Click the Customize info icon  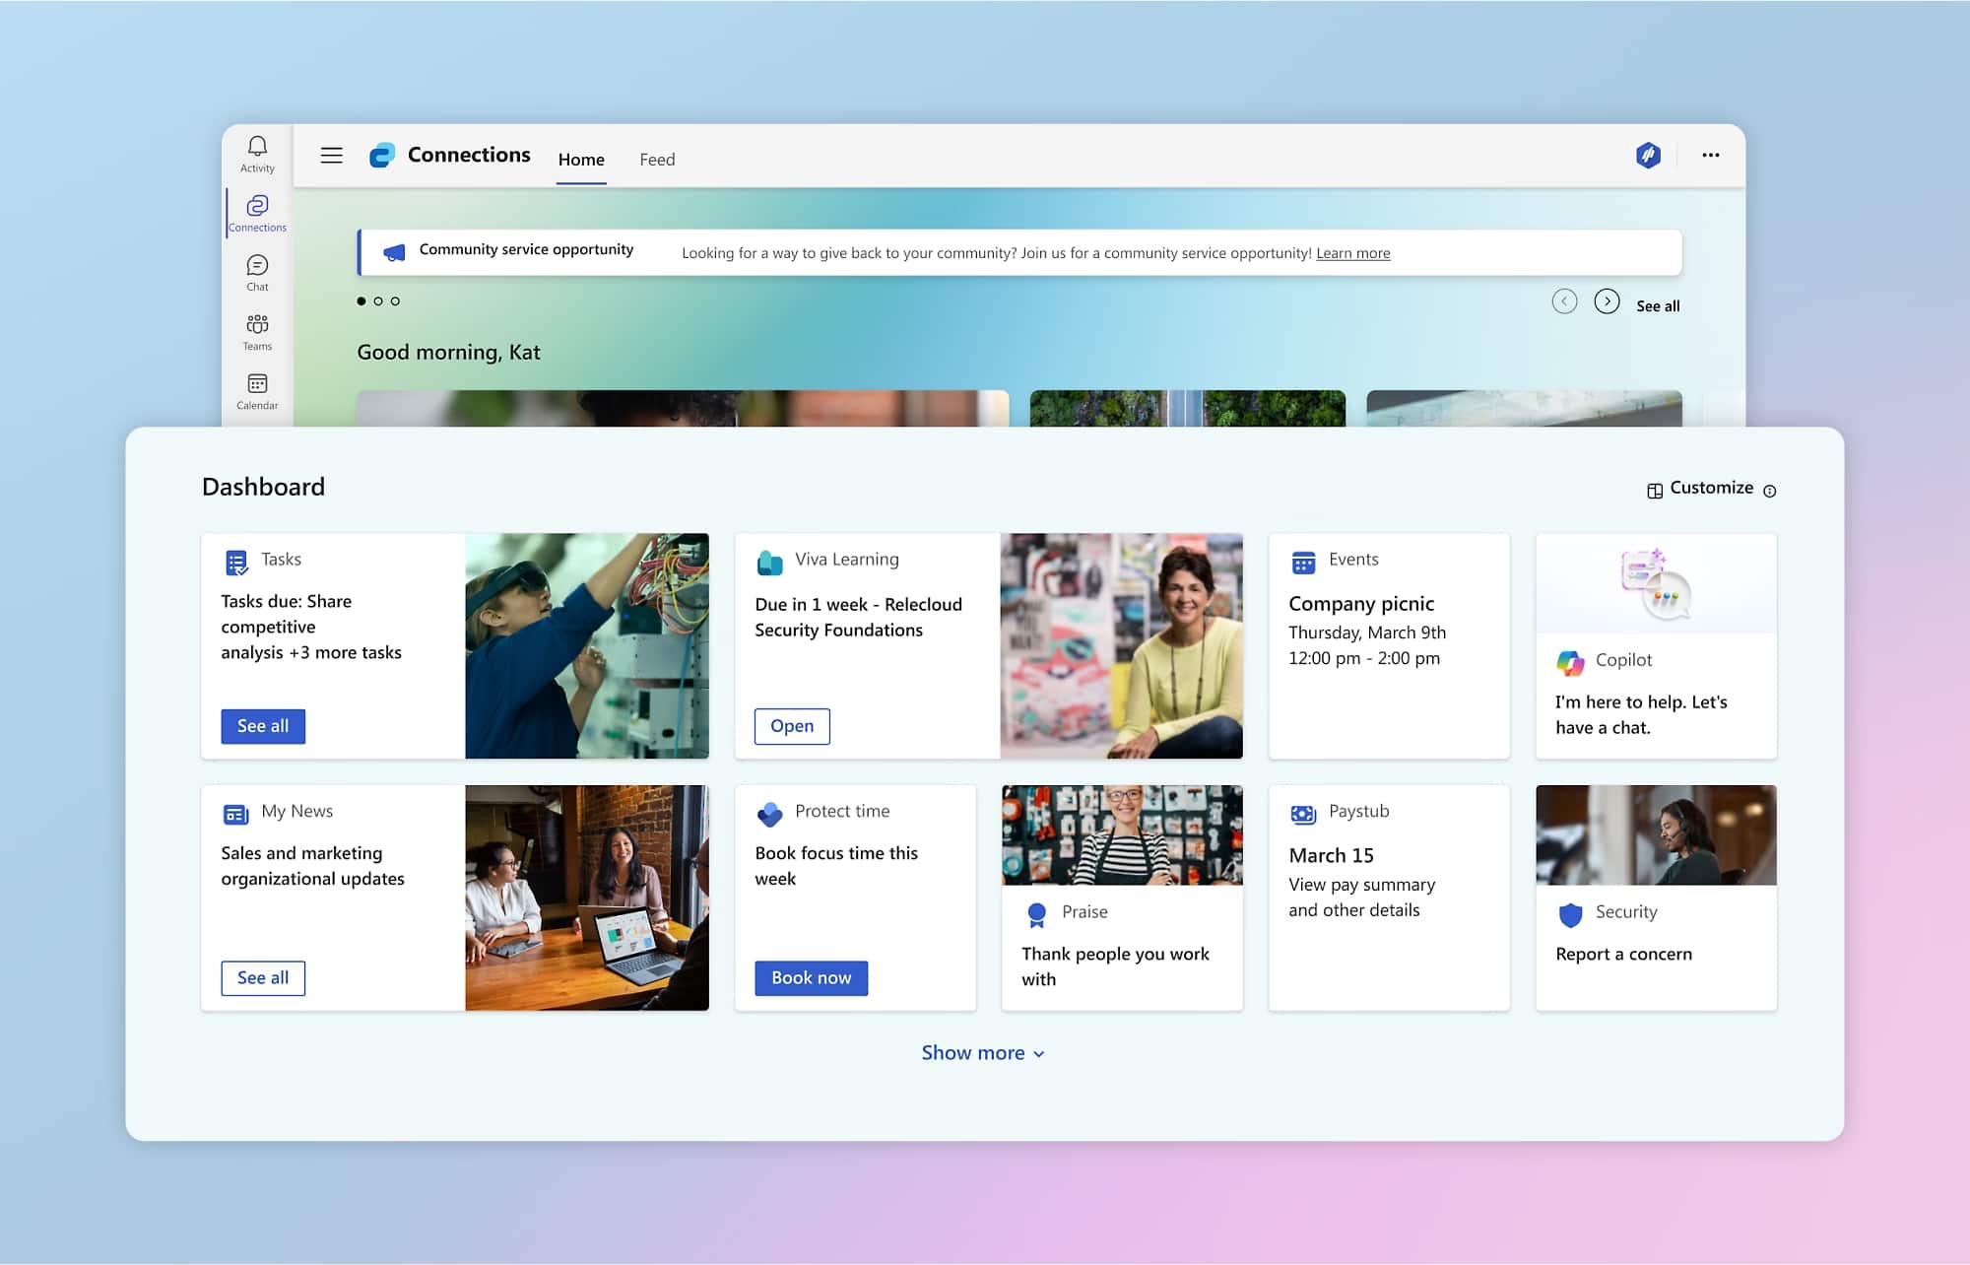tap(1770, 491)
